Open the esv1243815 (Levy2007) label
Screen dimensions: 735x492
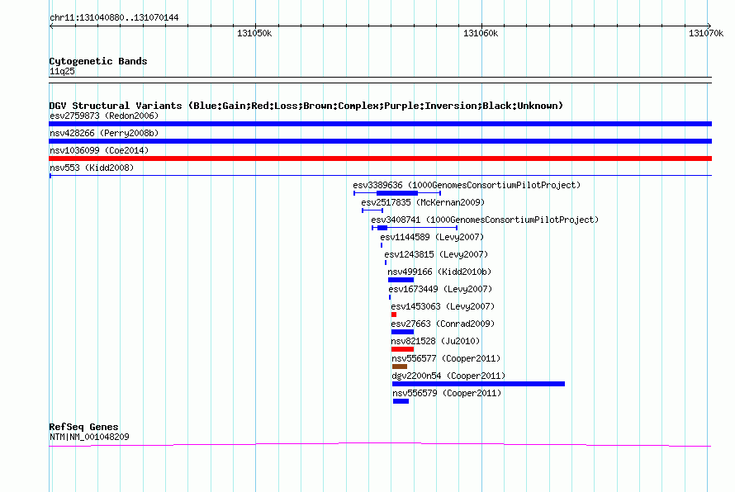click(436, 254)
